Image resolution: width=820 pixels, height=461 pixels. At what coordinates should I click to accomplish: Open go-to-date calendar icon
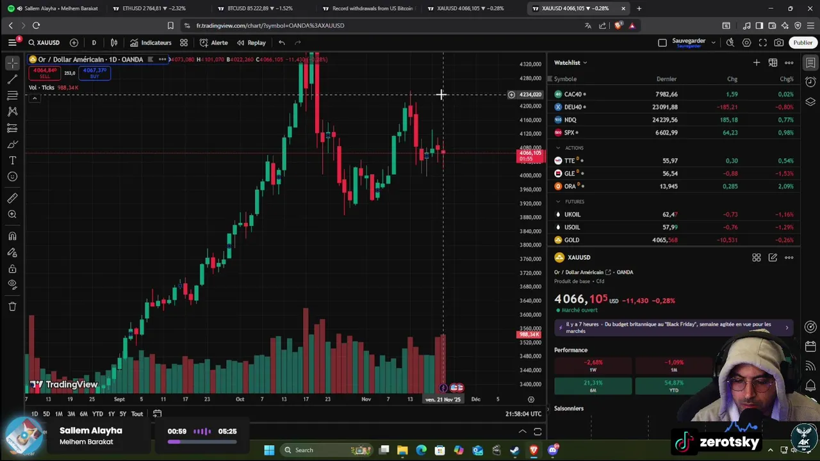coord(157,414)
